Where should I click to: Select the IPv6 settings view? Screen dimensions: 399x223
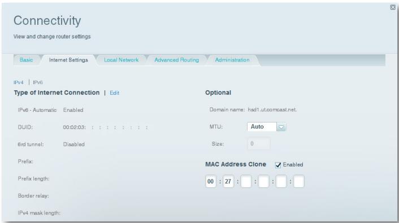38,82
